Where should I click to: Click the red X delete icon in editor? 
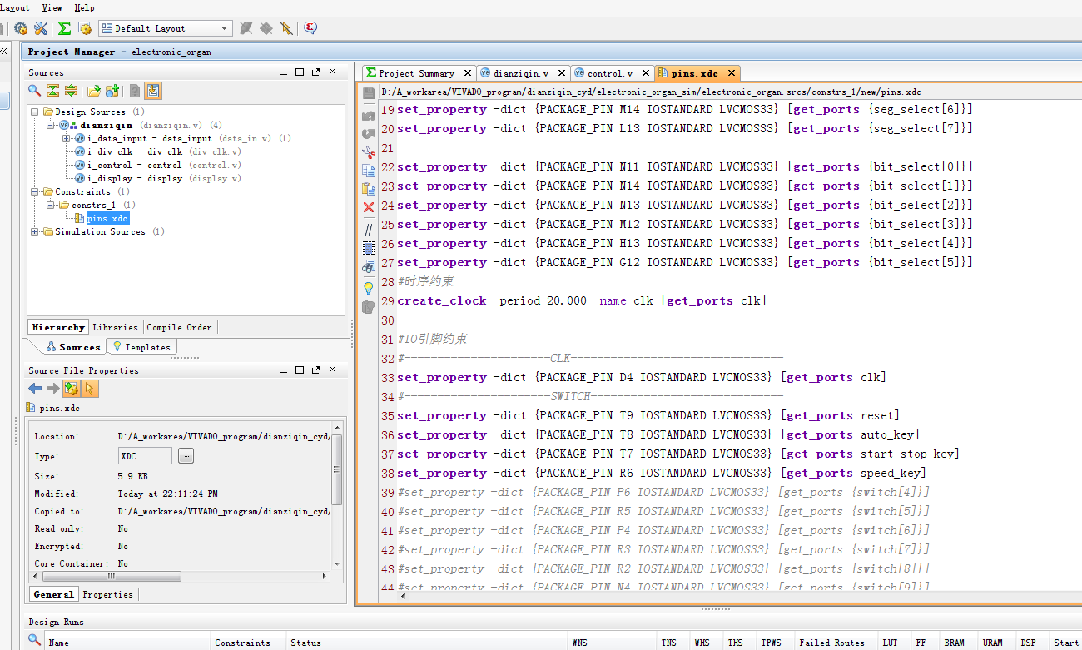(369, 207)
